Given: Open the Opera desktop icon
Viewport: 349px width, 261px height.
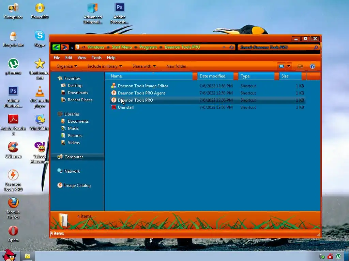Looking at the screenshot, I should pyautogui.click(x=13, y=234).
